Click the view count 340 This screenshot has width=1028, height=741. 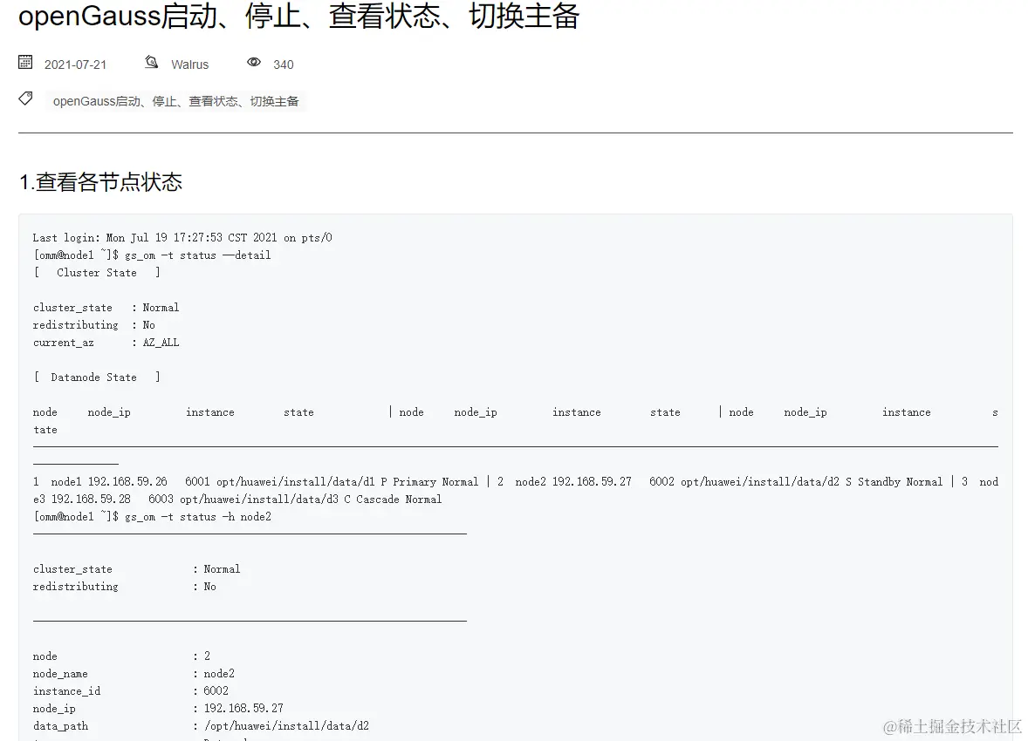[x=283, y=64]
